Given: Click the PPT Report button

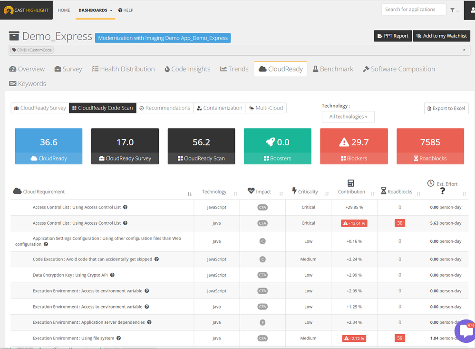Looking at the screenshot, I should [x=393, y=36].
